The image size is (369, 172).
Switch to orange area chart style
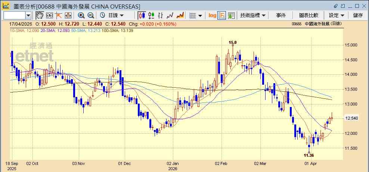[180, 16]
